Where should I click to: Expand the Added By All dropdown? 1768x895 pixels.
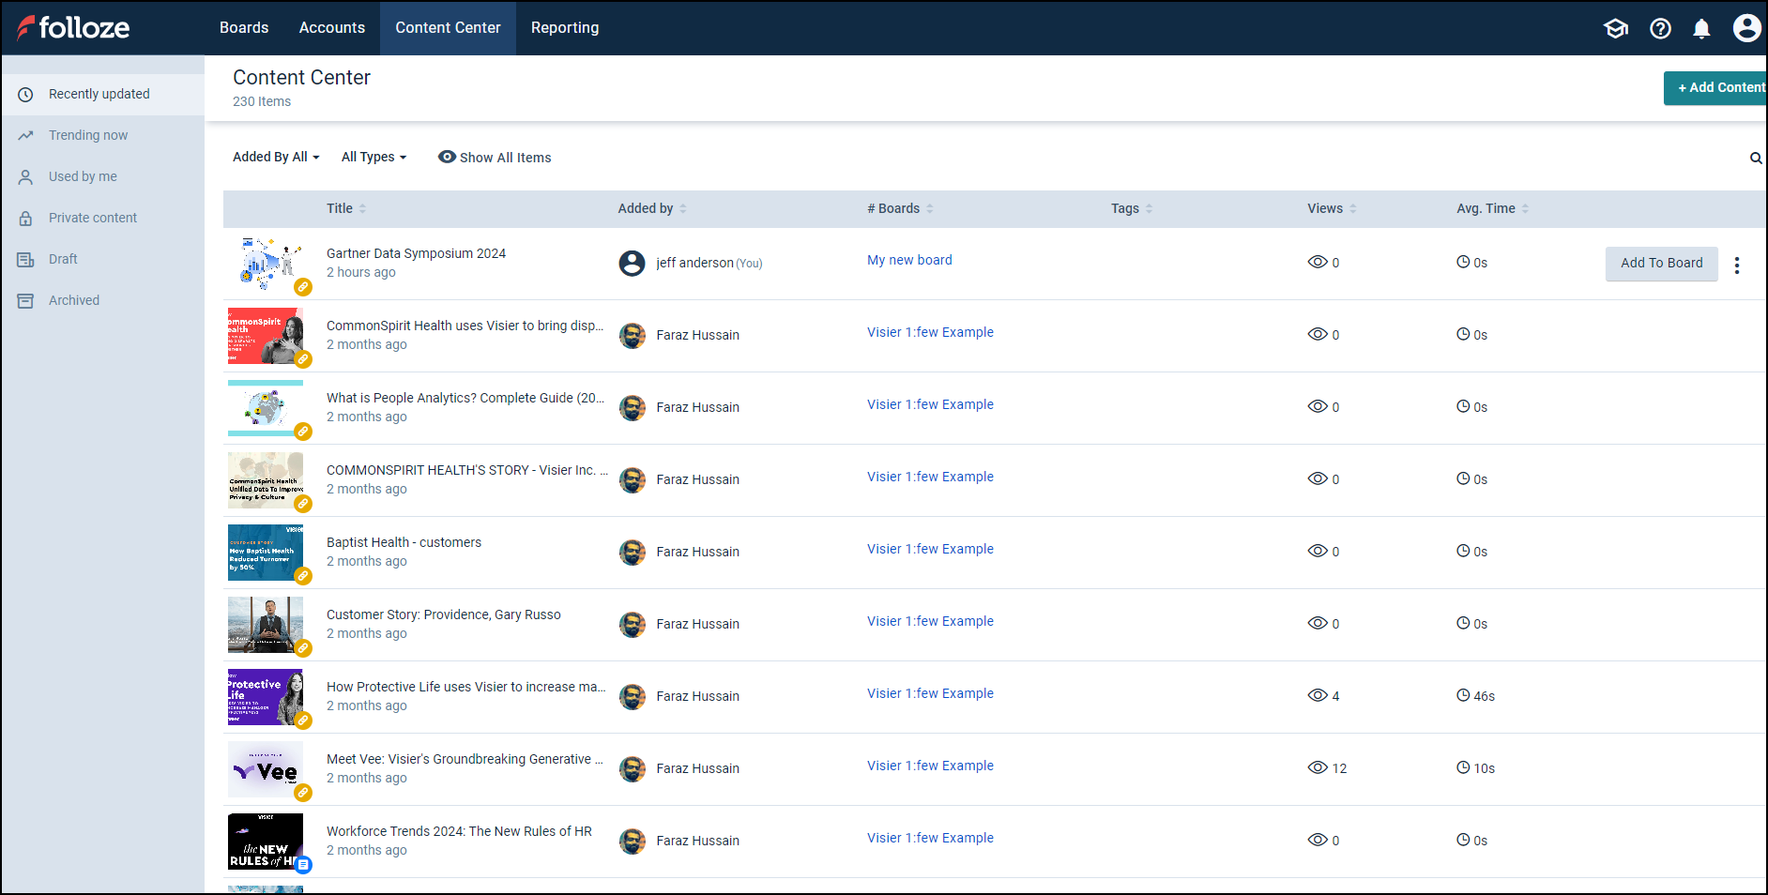(276, 157)
